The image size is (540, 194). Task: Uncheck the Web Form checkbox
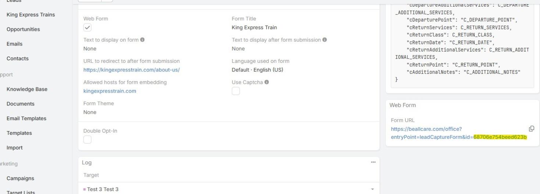pos(87,28)
